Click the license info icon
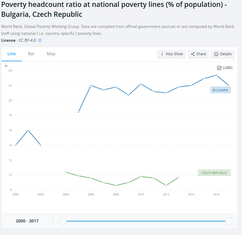The image size is (242, 235). point(40,40)
